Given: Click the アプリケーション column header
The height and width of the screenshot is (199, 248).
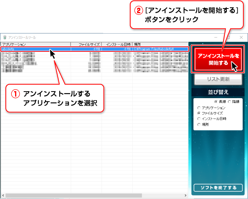Looking at the screenshot, I should (x=36, y=44).
